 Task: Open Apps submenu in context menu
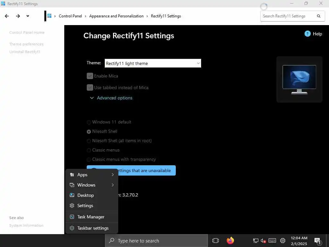click(x=92, y=175)
